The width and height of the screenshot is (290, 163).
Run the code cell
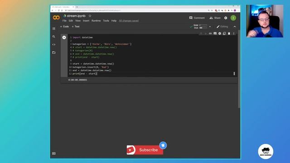coord(64,38)
